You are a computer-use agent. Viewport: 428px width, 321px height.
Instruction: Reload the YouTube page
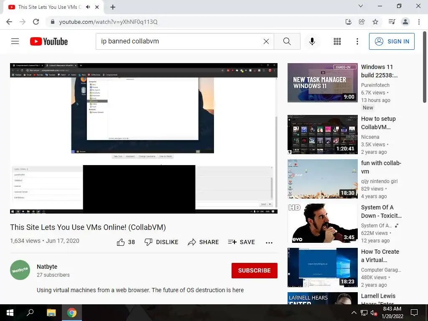36,22
